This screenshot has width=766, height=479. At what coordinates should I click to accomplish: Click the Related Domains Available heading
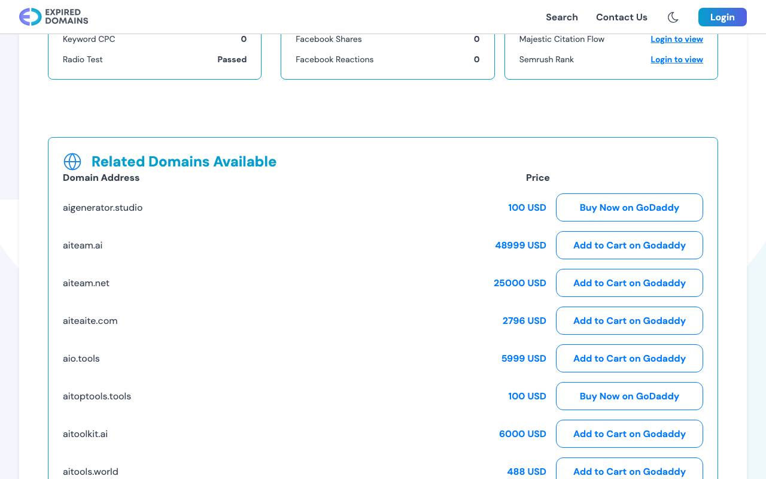(x=184, y=162)
